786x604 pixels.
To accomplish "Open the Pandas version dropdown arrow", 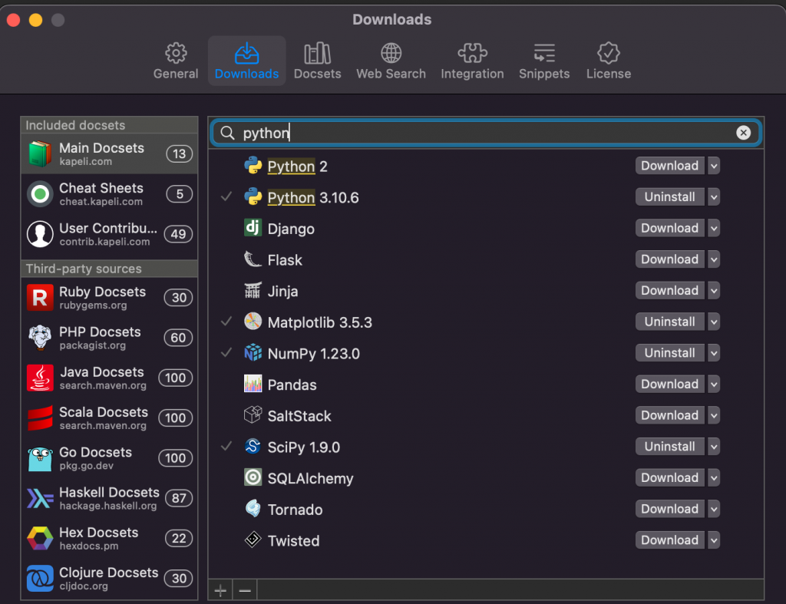I will tap(714, 384).
